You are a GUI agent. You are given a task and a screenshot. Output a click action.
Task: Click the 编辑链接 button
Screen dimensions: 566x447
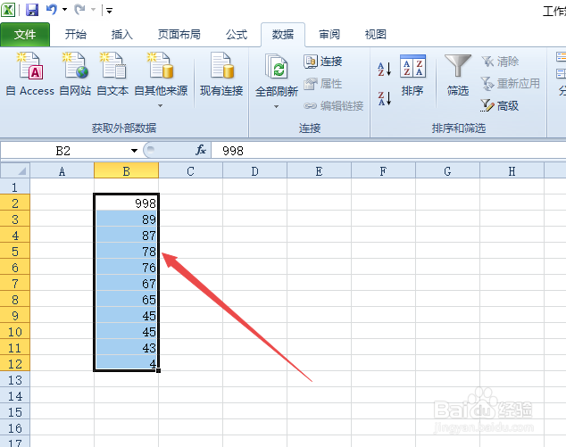(x=334, y=106)
